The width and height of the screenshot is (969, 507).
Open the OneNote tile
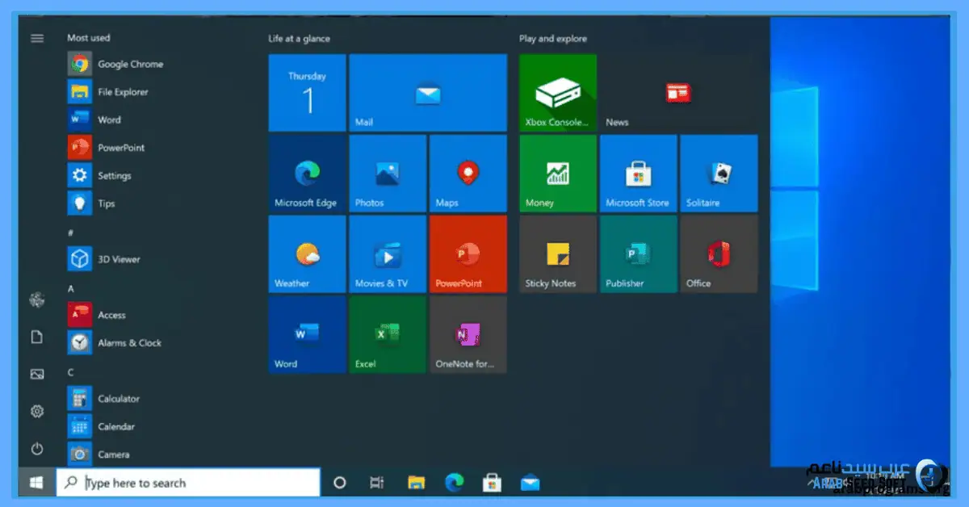point(468,334)
